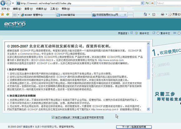This screenshot has width=181, height=129.
Task: Click the license scrollbar down arrow
Action: point(148,109)
